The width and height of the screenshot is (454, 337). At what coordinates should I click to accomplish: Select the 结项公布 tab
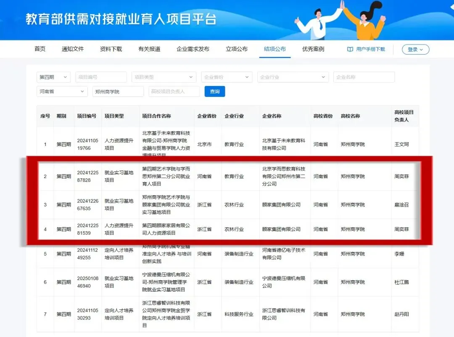275,49
